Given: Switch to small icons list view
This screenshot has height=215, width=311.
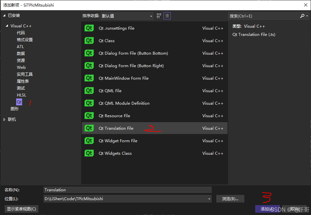Looking at the screenshot, I should click(167, 16).
